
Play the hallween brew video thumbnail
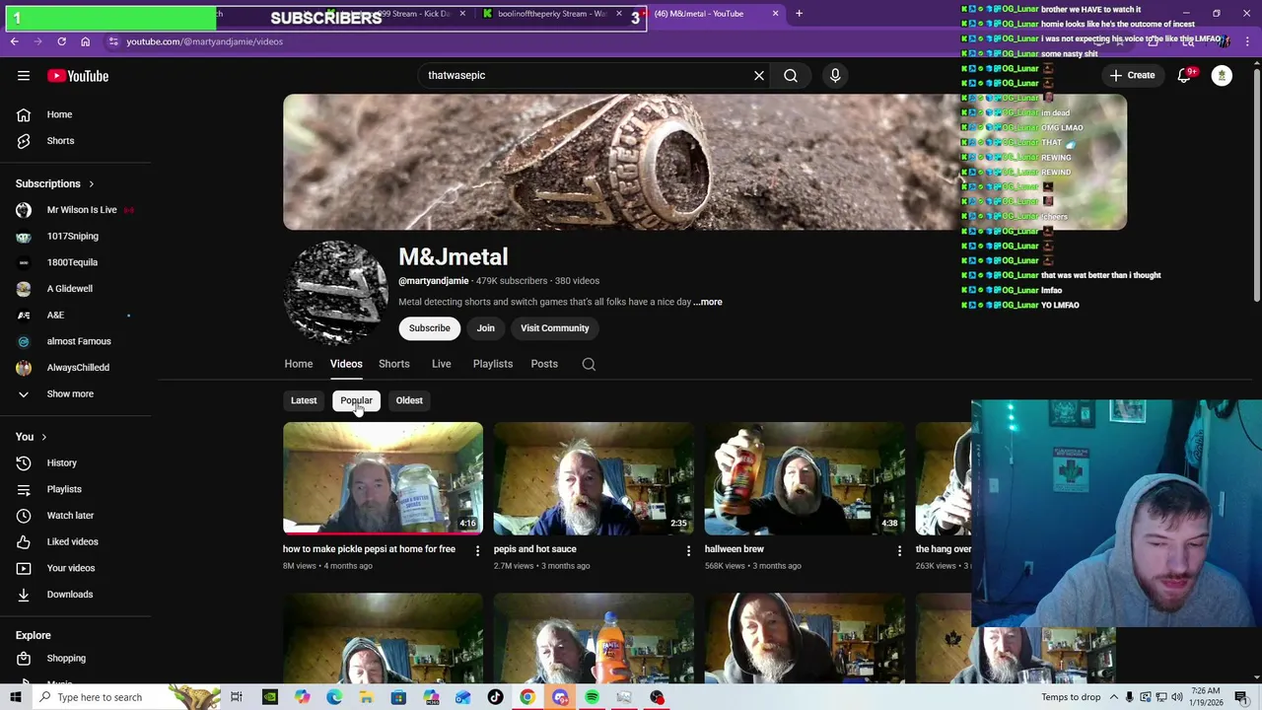pyautogui.click(x=805, y=478)
